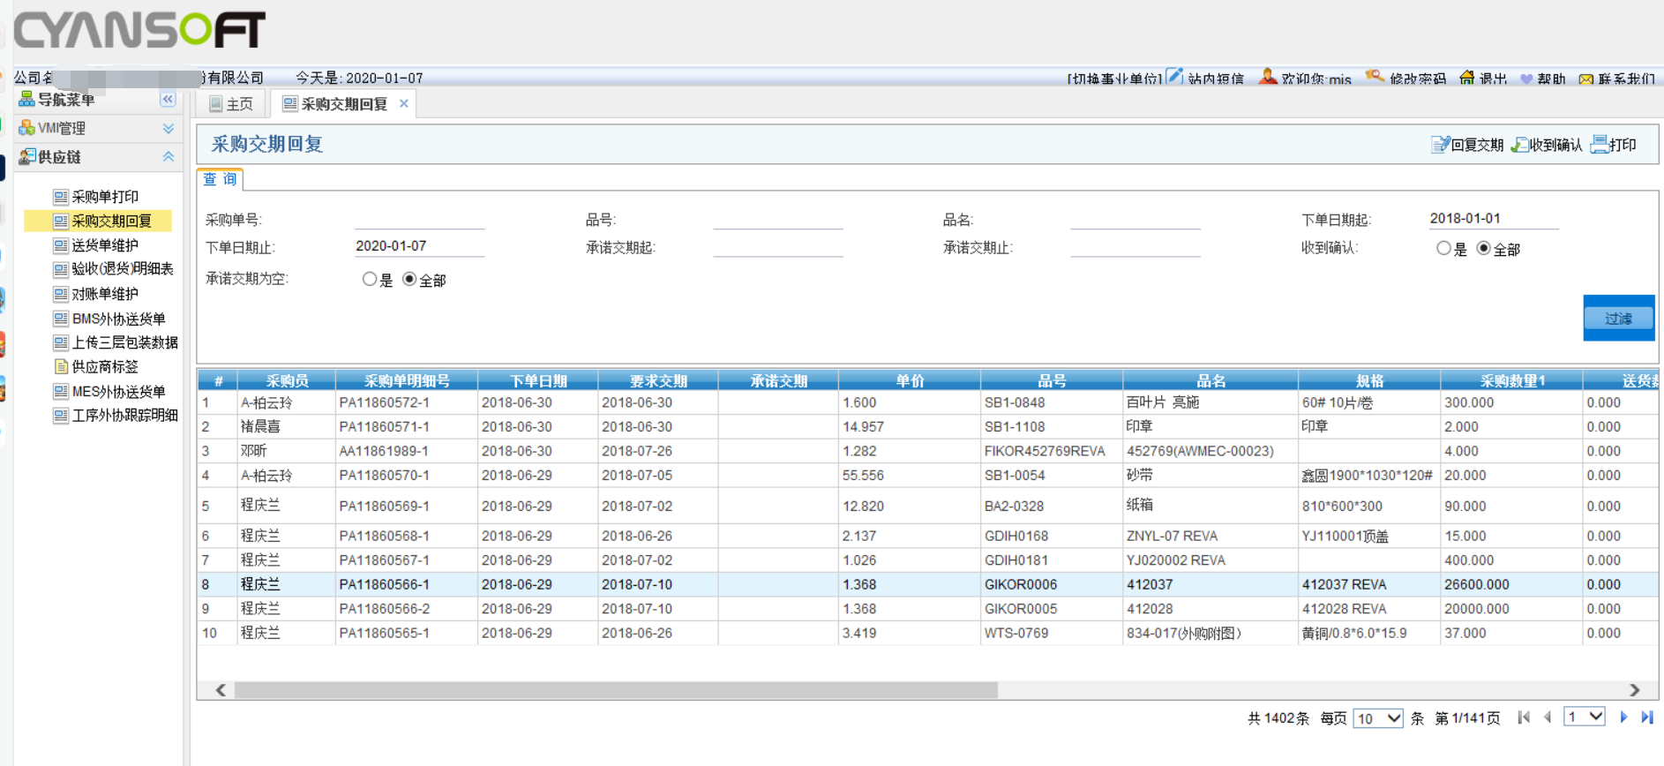Open 对账单维护 in the sidebar
Viewport: 1664px width, 766px height.
click(x=104, y=294)
